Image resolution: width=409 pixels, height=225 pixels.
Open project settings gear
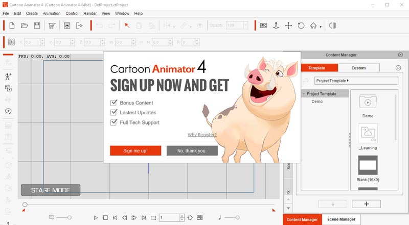pos(190,218)
